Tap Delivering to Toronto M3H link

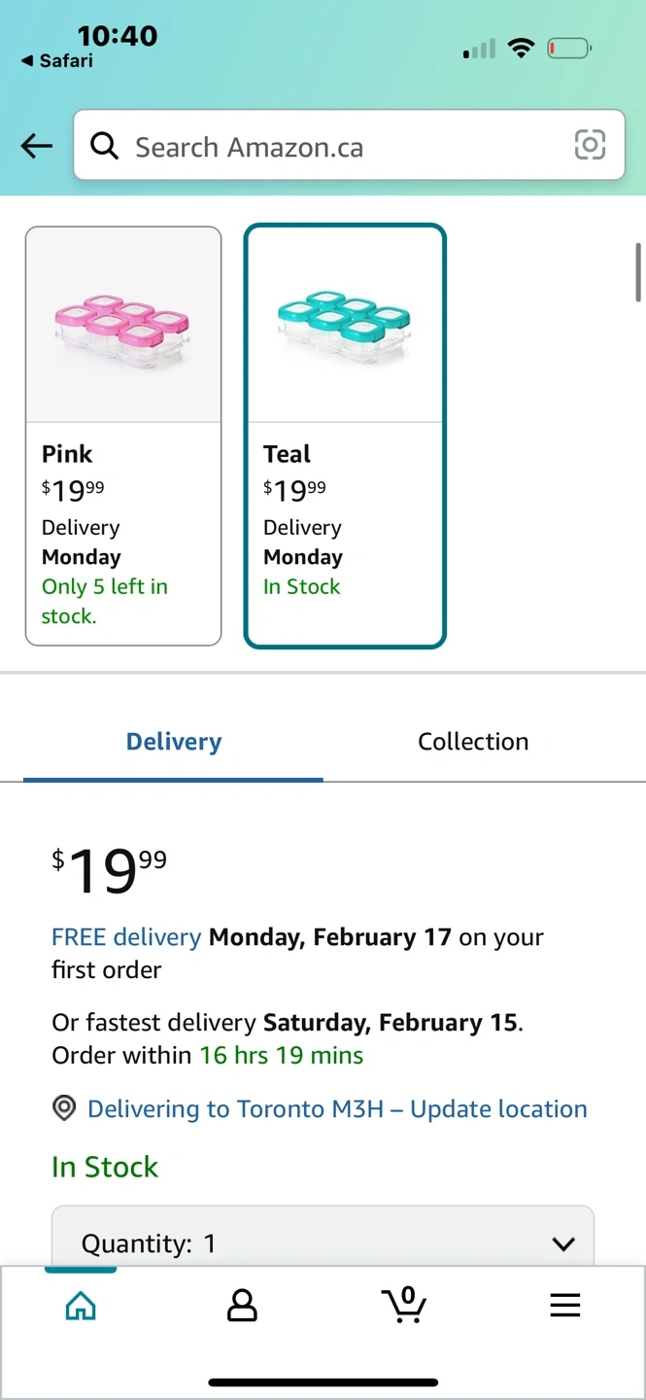coord(337,1109)
